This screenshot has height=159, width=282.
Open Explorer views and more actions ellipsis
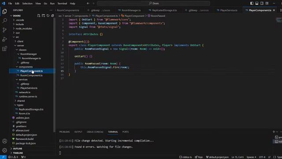(x=51, y=10)
